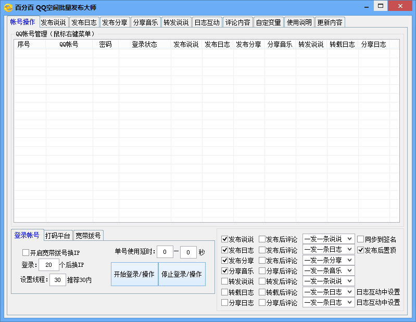Image resolution: width=416 pixels, height=322 pixels.
Task: Click the 登录 count field showing 20
Action: [48, 265]
